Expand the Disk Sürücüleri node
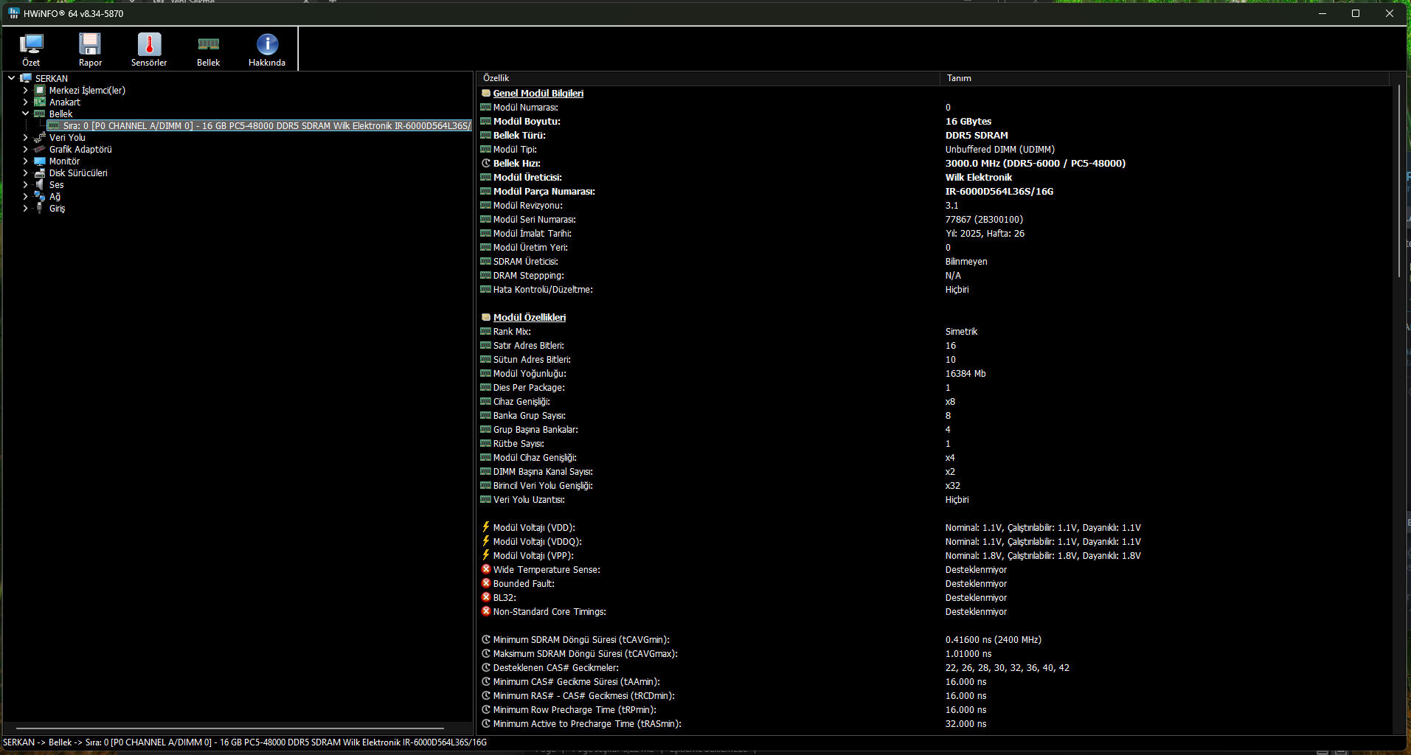1411x755 pixels. tap(26, 173)
